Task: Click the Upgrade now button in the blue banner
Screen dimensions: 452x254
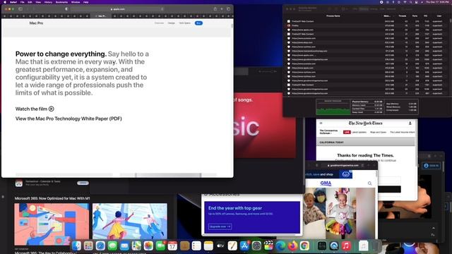Action: [220, 226]
